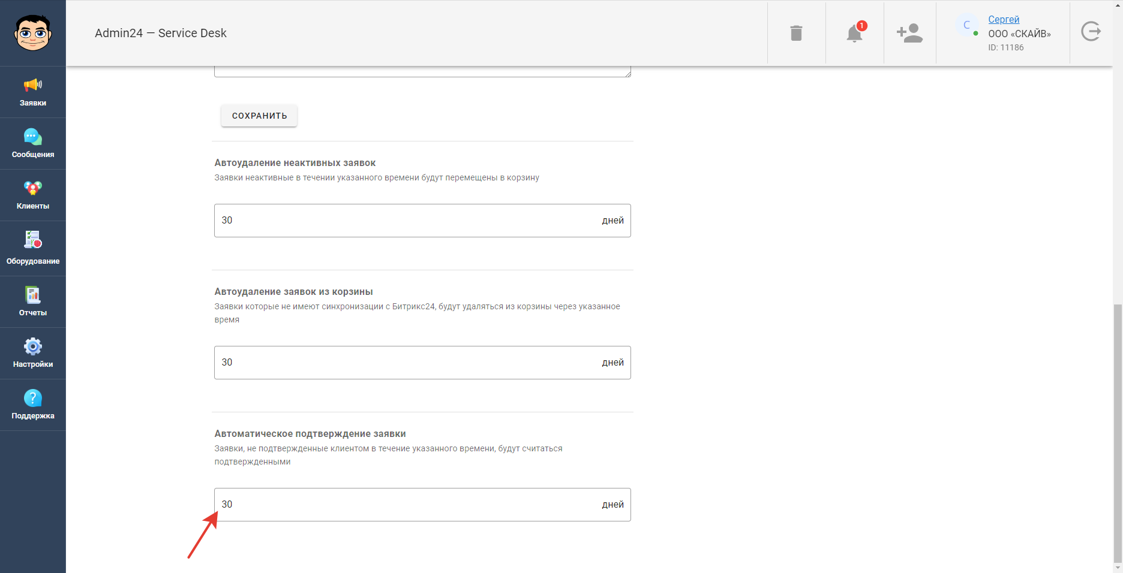Click the add user icon
The width and height of the screenshot is (1123, 573).
pyautogui.click(x=909, y=33)
